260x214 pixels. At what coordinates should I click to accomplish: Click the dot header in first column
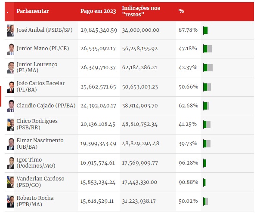(x=8, y=11)
